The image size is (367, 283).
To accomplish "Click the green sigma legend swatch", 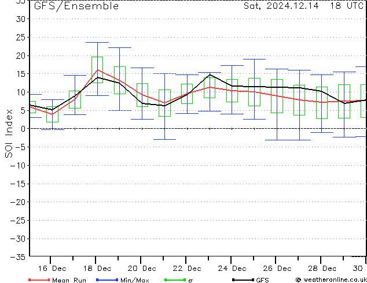I will (175, 280).
